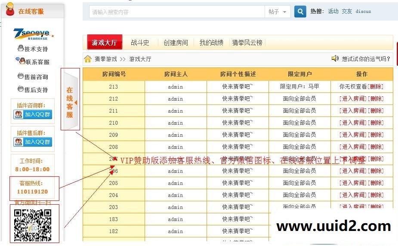Delete room 206
This screenshot has height=246, width=398.
[375, 171]
